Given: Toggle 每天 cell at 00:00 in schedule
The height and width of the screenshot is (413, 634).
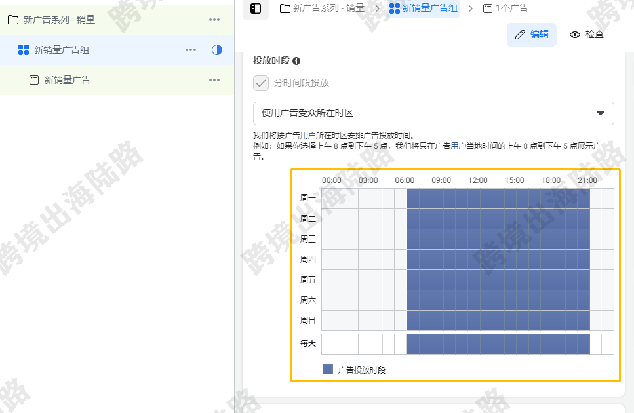Looking at the screenshot, I should click(x=328, y=344).
